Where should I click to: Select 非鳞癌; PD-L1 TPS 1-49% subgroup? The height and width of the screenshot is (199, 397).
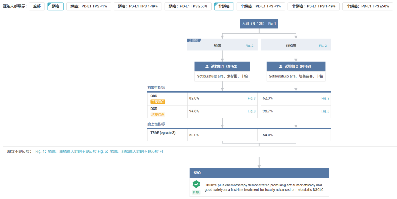pyautogui.click(x=314, y=6)
